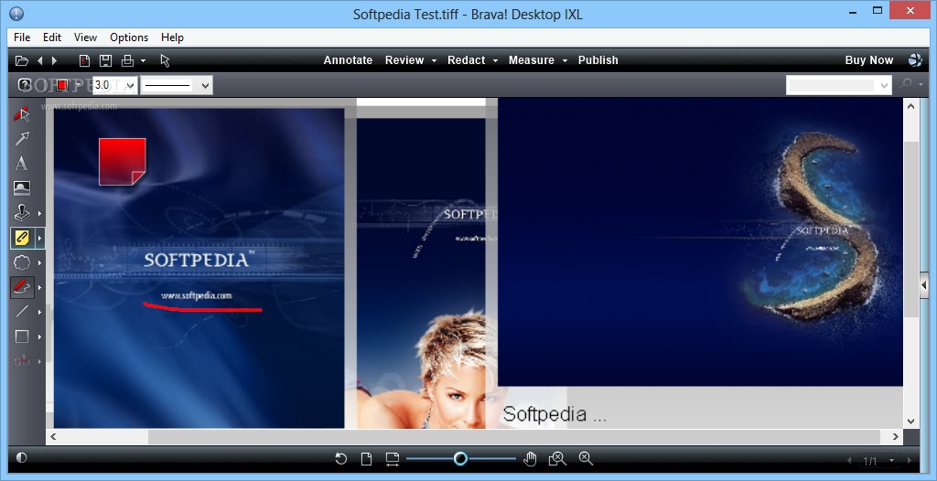Select the Line drawing tool
937x481 pixels.
22,311
